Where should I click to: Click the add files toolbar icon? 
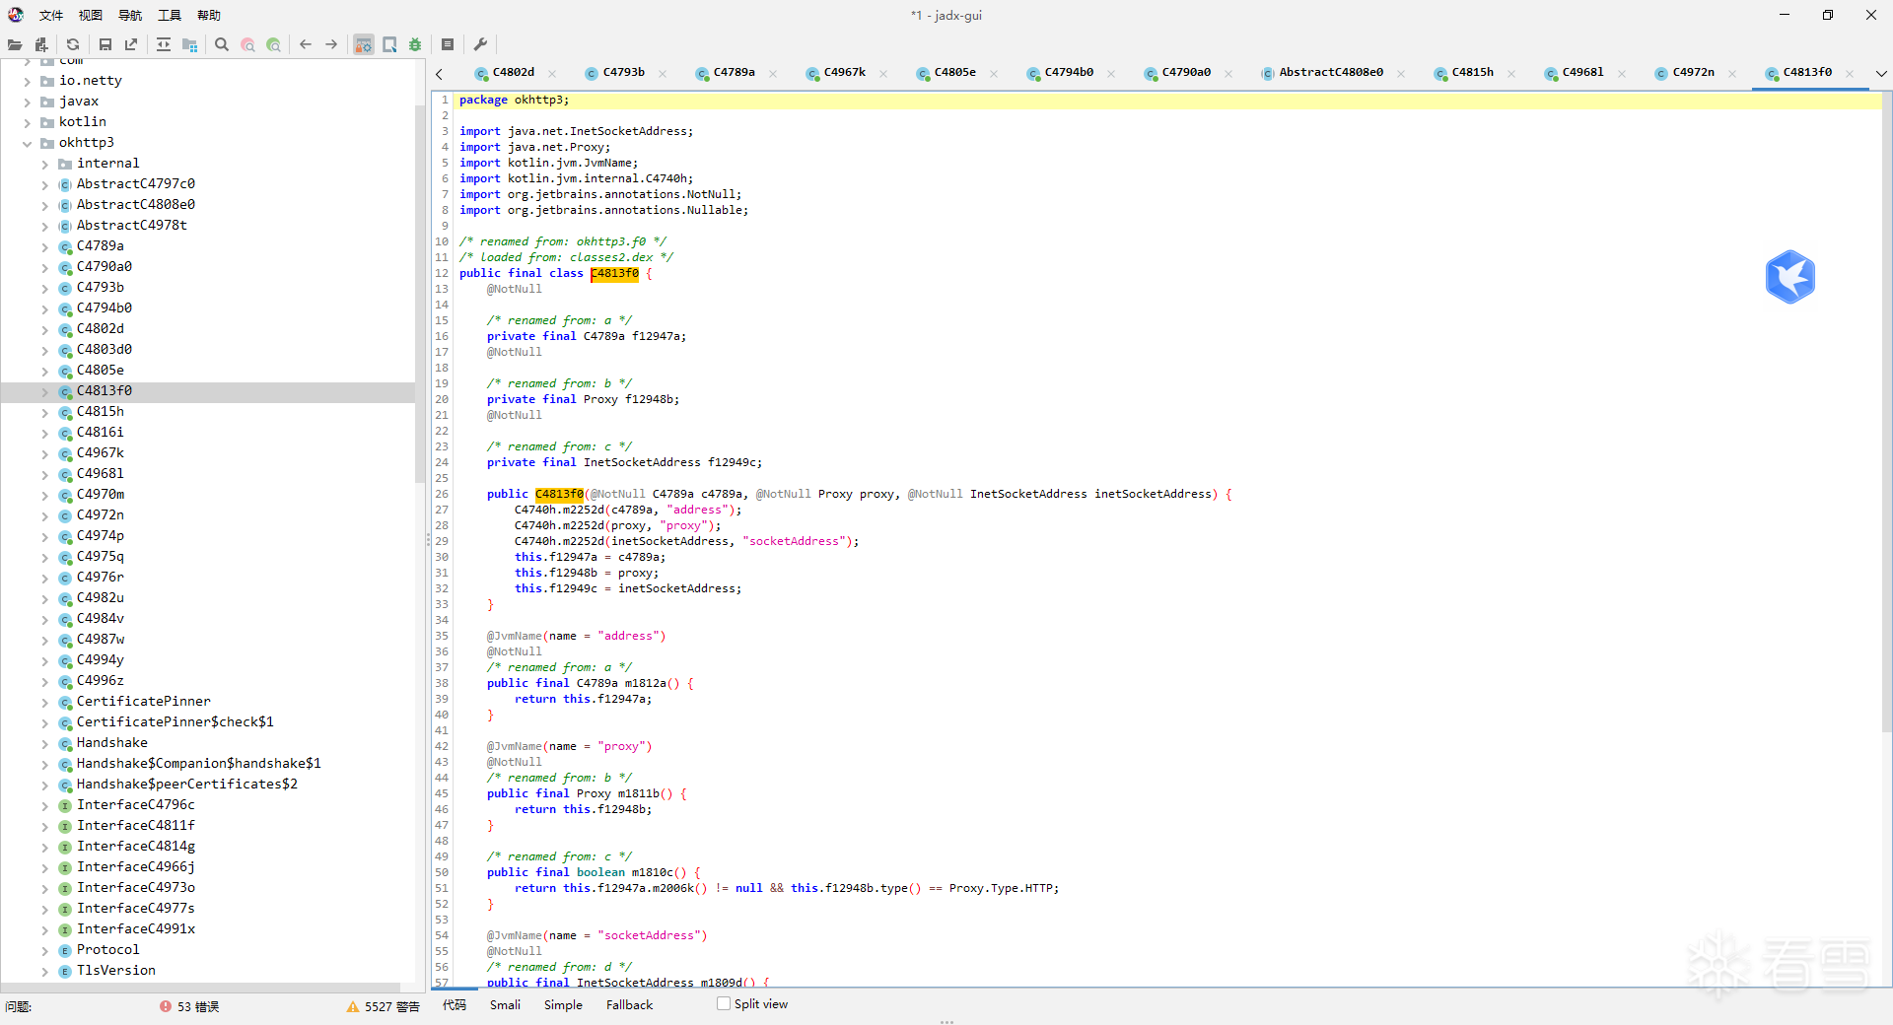pyautogui.click(x=40, y=44)
